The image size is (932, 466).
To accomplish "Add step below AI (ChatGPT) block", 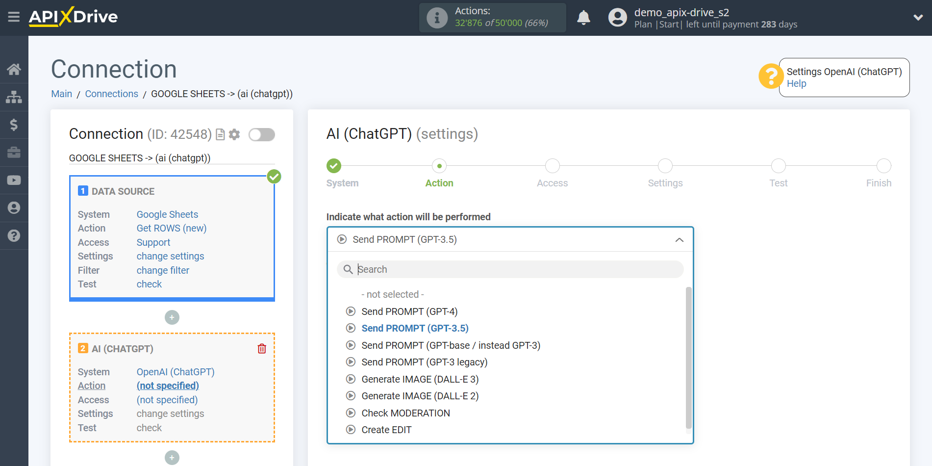I will (172, 458).
